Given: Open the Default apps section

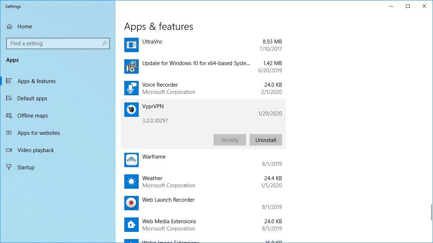Looking at the screenshot, I should [32, 98].
